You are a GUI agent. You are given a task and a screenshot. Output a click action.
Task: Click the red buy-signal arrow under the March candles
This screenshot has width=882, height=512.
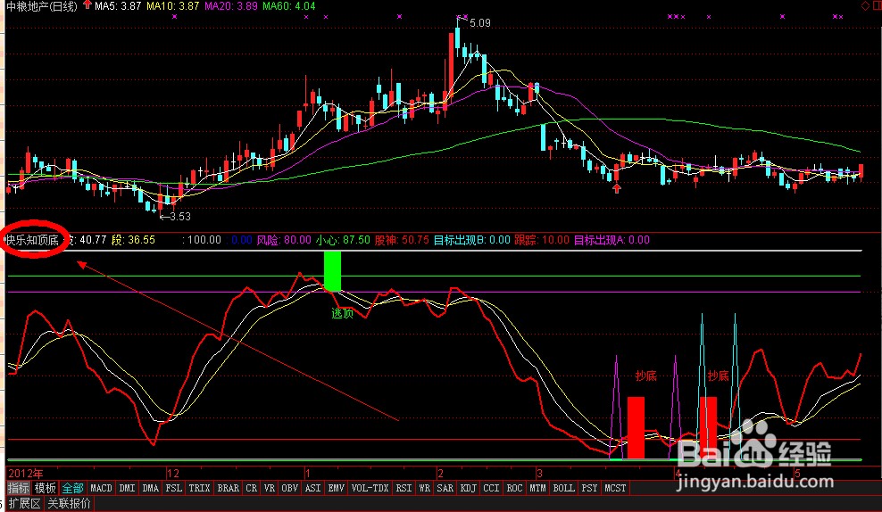tap(617, 188)
